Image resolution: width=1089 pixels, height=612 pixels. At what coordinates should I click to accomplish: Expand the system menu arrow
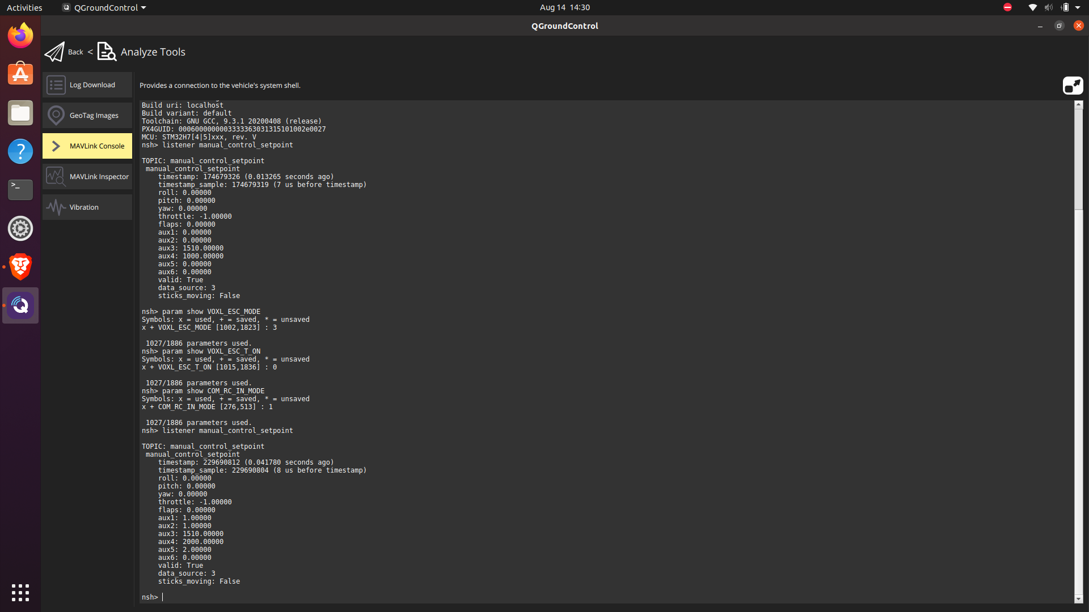1078,7
